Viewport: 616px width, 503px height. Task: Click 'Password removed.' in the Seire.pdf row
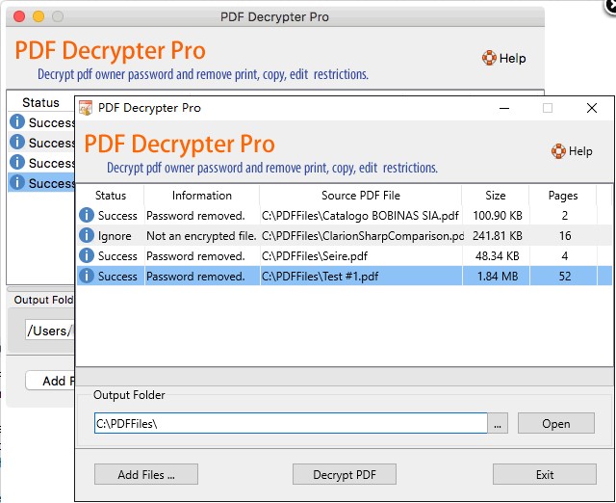pos(195,256)
